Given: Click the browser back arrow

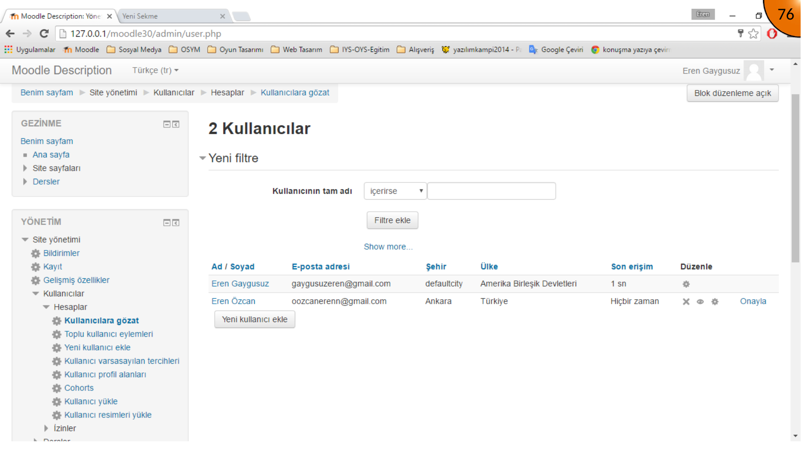Looking at the screenshot, I should point(10,34).
